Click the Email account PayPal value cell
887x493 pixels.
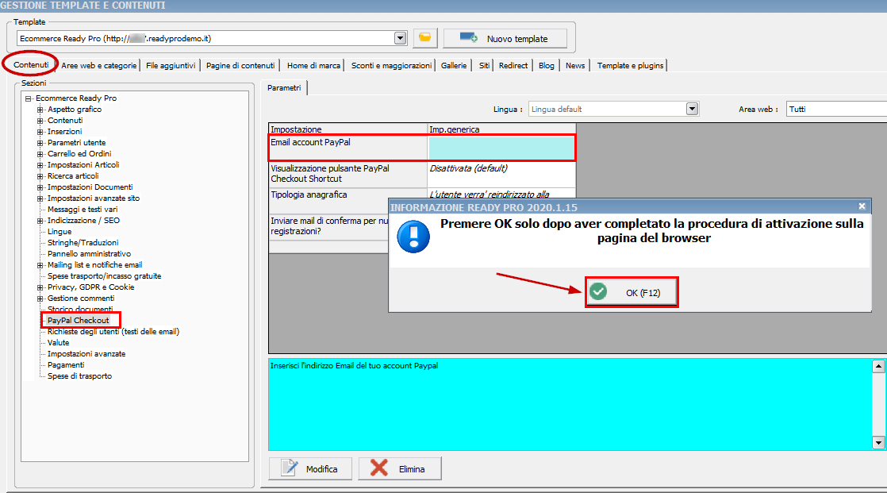(x=501, y=148)
